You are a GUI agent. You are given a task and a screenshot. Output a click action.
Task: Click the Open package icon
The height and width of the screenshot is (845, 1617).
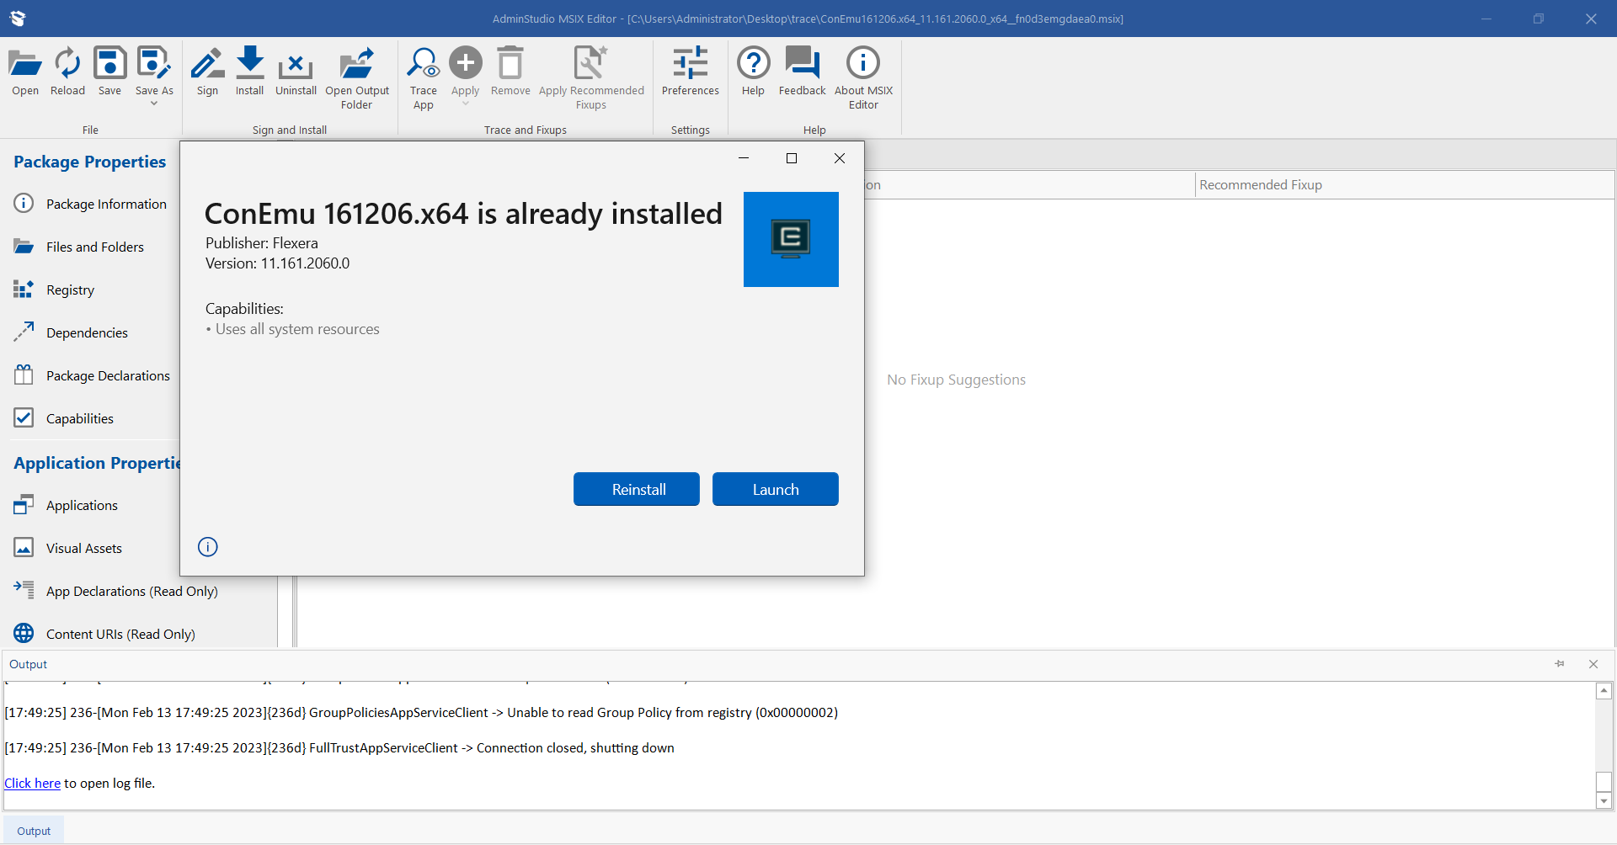[x=25, y=65]
